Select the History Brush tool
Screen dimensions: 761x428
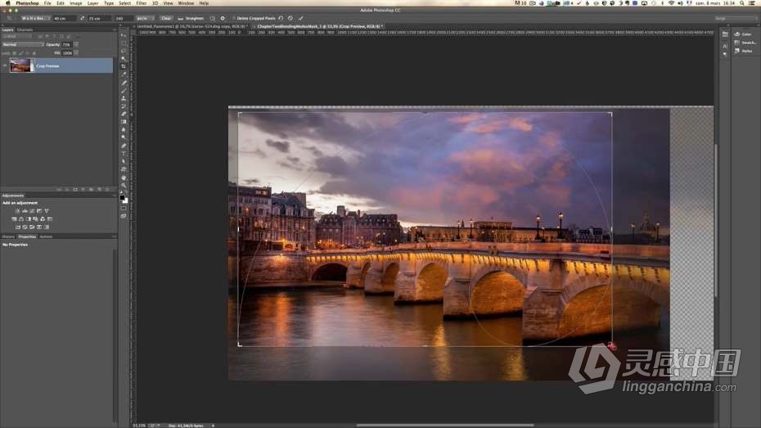(x=124, y=106)
